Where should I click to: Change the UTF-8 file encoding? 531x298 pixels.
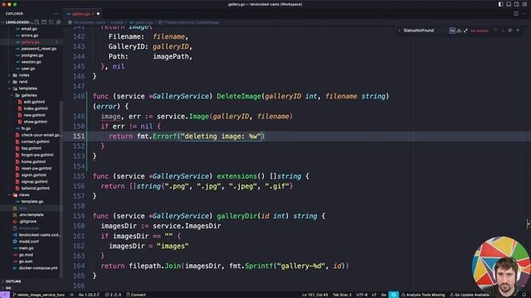(362, 295)
